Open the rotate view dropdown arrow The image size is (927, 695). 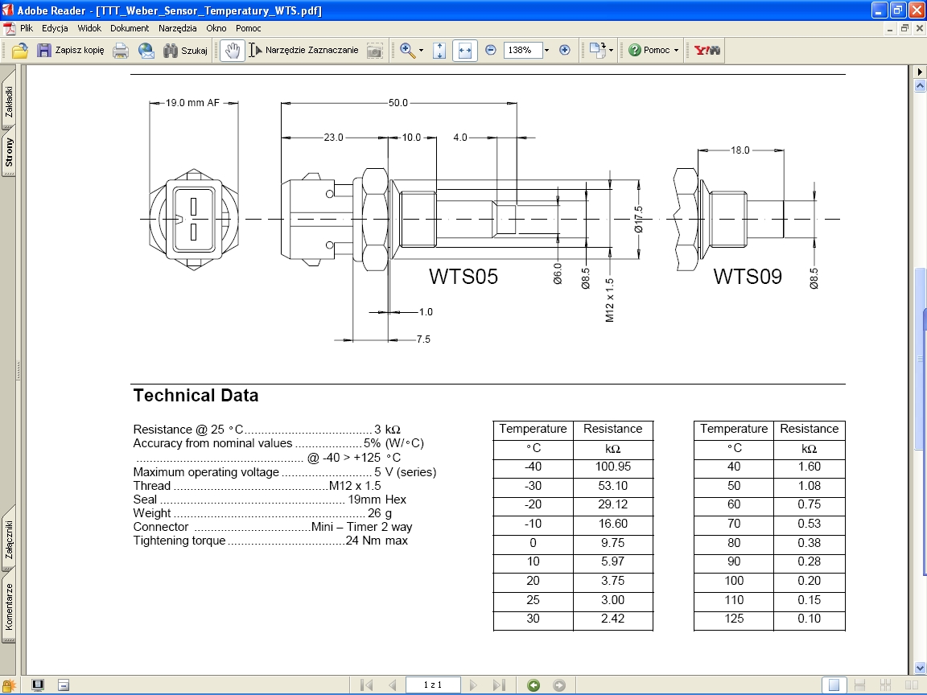point(611,50)
